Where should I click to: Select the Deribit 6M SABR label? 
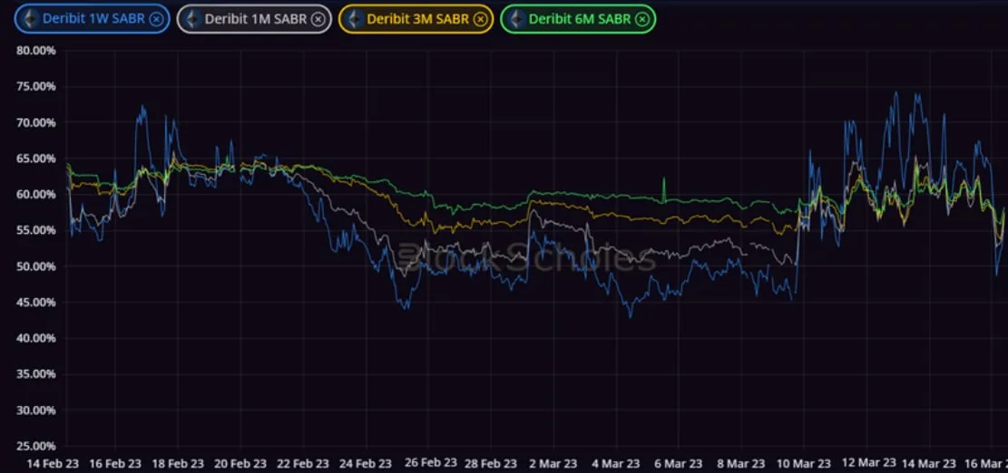(x=580, y=19)
